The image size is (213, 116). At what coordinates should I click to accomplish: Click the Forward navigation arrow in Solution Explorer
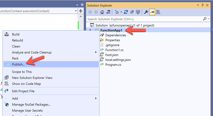pyautogui.click(x=96, y=12)
